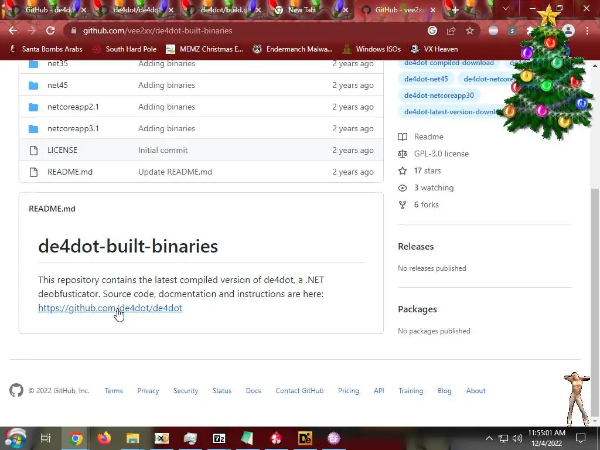Viewport: 600px width, 450px height.
Task: Go back to the previous page
Action: pyautogui.click(x=13, y=30)
